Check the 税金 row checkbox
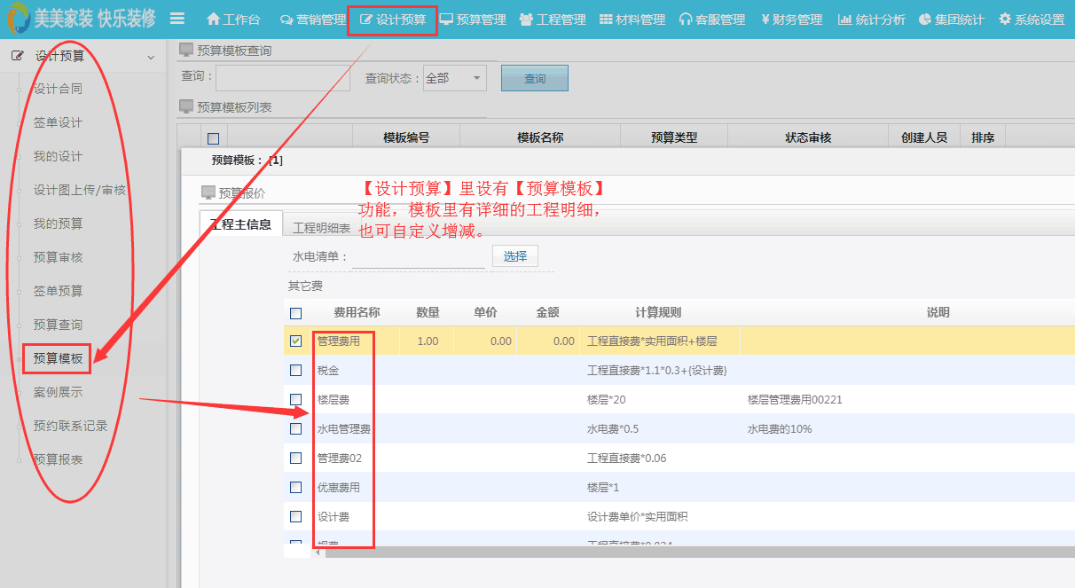The height and width of the screenshot is (588, 1075). 296,370
